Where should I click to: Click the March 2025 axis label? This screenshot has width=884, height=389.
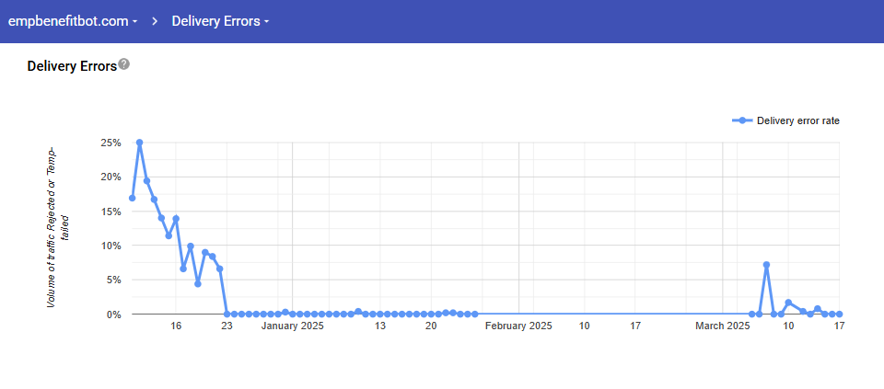[x=723, y=326]
